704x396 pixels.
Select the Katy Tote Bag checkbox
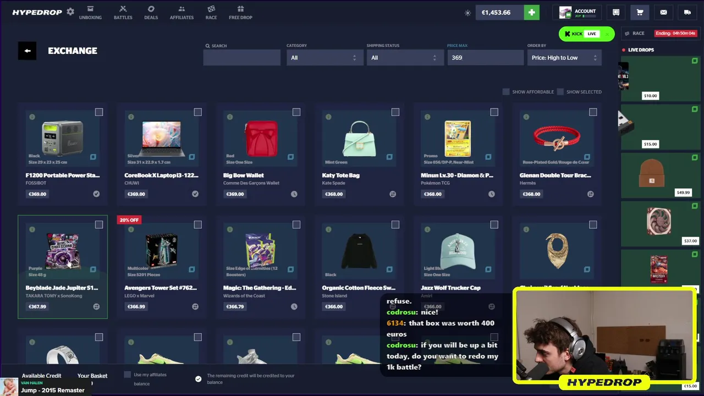(x=395, y=112)
